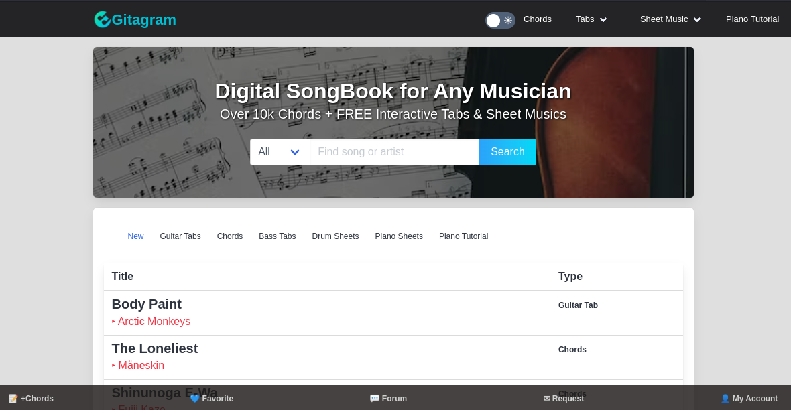Expand the Tabs dropdown menu
This screenshot has width=791, height=410.
pyautogui.click(x=591, y=19)
